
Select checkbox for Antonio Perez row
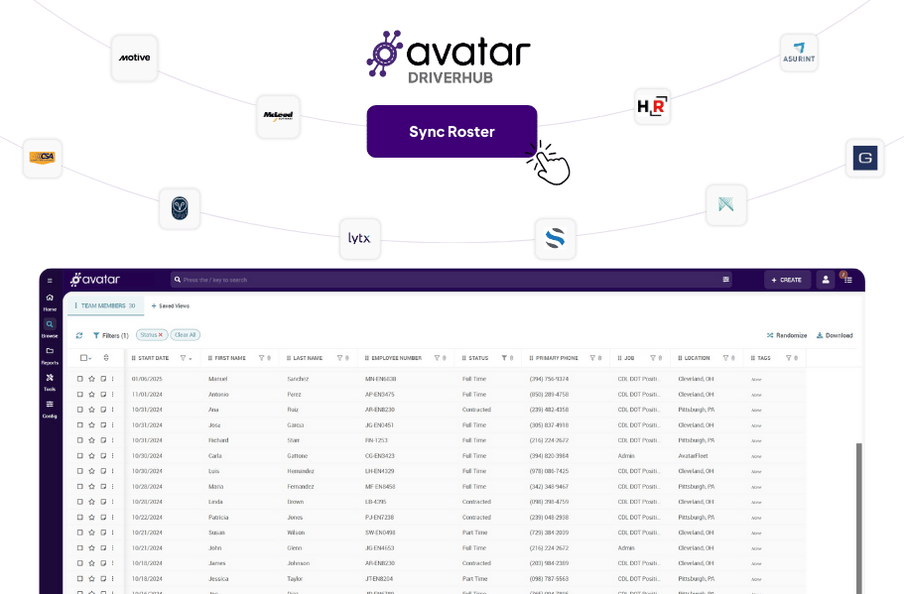(80, 394)
